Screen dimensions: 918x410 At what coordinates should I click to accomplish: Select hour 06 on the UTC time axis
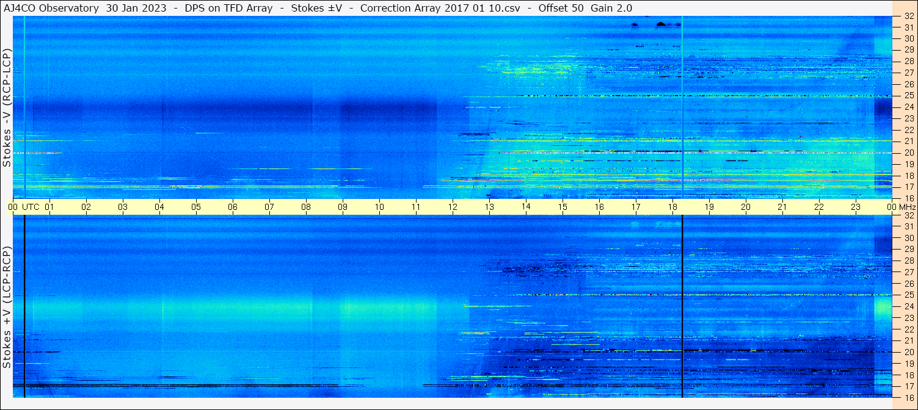tap(233, 207)
